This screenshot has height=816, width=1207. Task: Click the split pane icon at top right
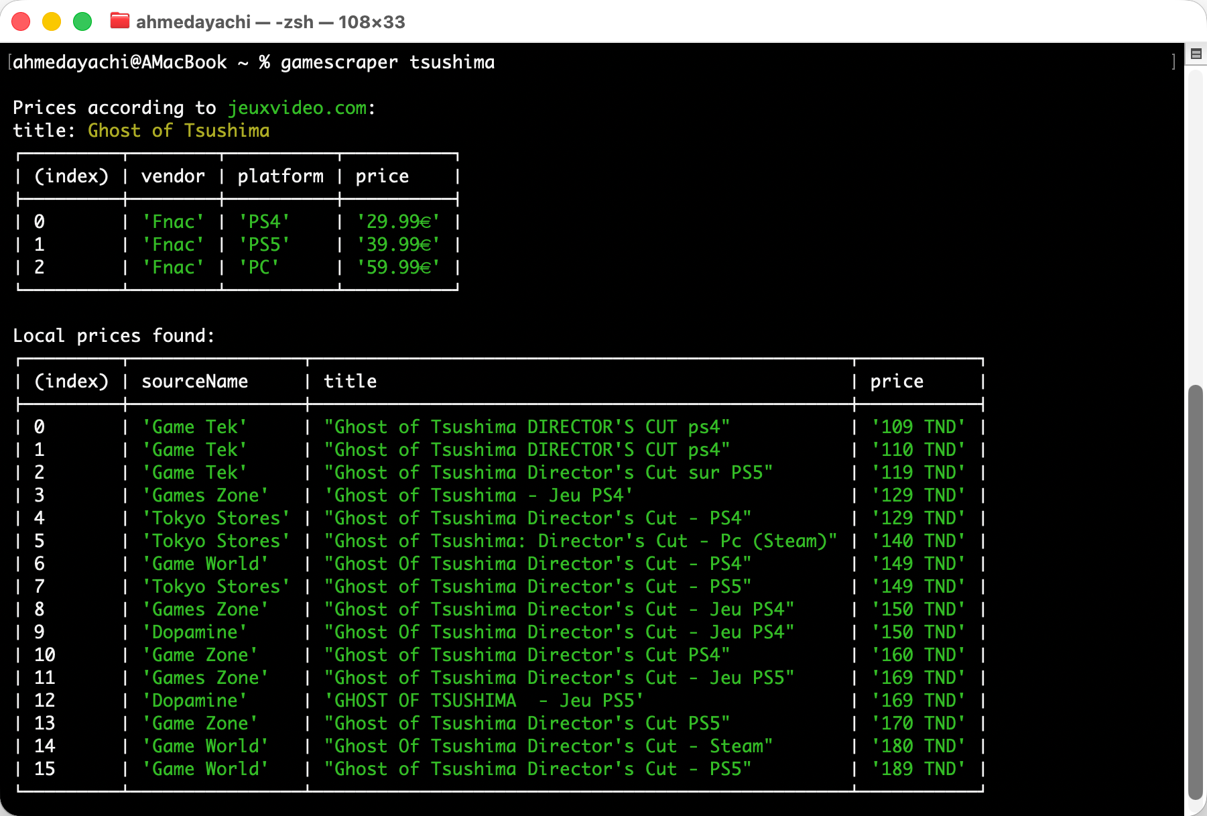point(1196,54)
